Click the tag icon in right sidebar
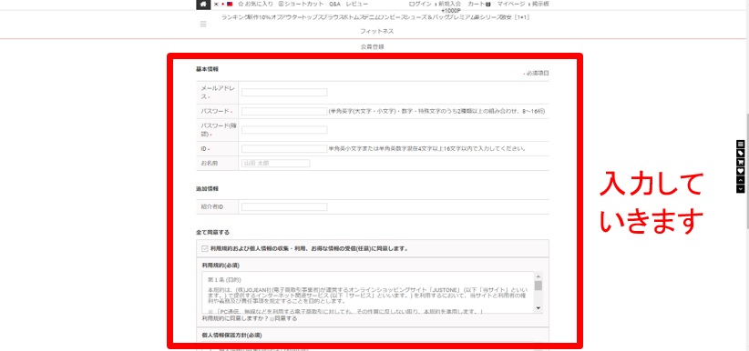 741,153
